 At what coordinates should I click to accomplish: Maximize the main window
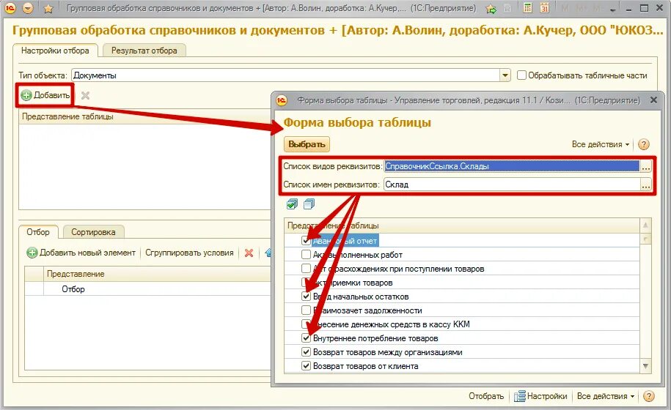point(644,7)
